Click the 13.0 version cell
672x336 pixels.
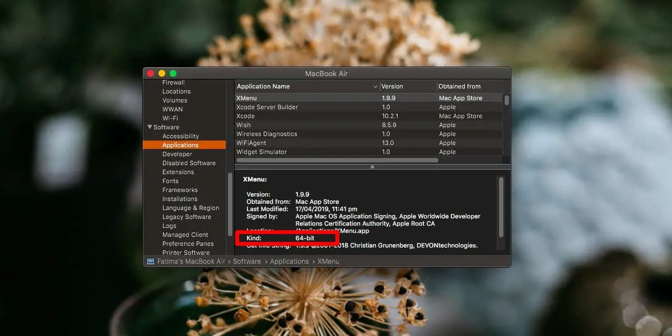pyautogui.click(x=387, y=143)
